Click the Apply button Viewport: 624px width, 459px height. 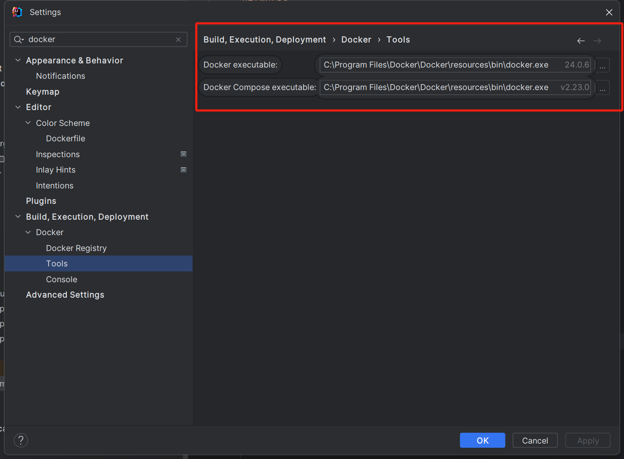click(588, 440)
